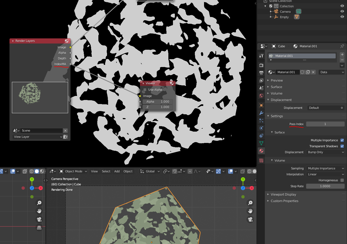
Task: Click the IndexMA output socket
Action: click(70, 64)
